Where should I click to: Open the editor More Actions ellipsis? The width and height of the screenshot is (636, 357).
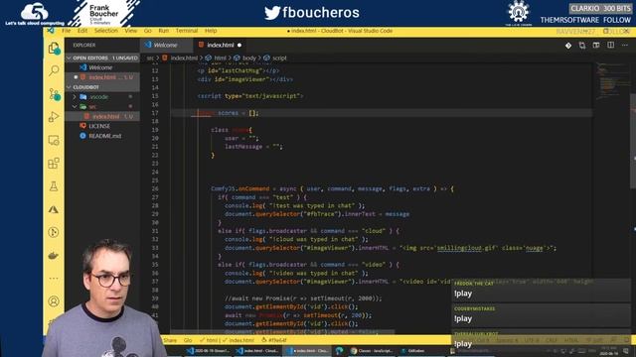[x=625, y=46]
